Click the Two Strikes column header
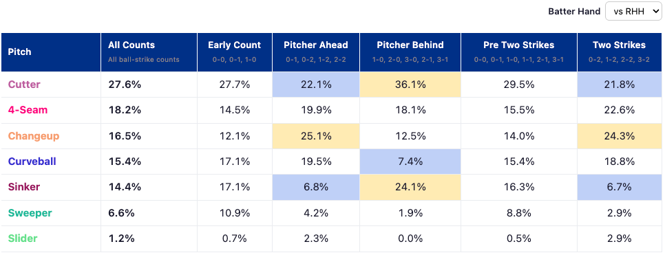The image size is (665, 255). (x=619, y=52)
